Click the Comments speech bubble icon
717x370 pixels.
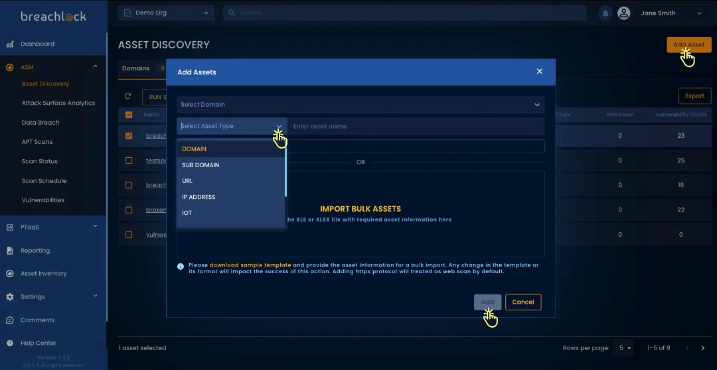pyautogui.click(x=9, y=320)
